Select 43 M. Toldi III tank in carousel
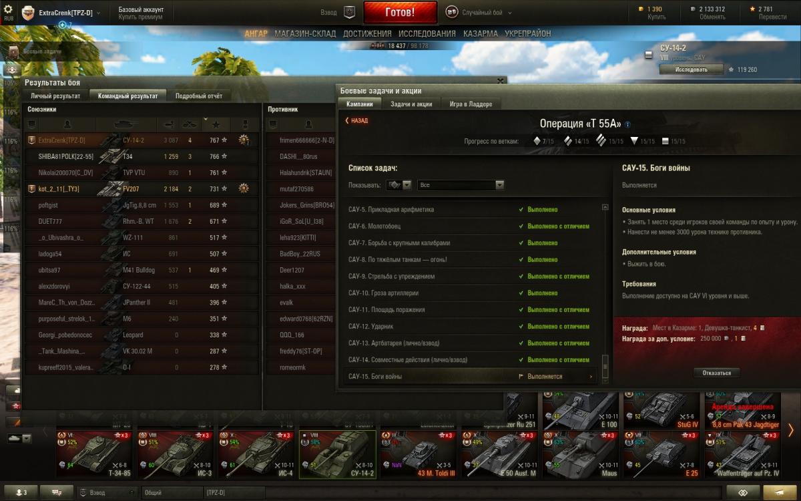This screenshot has height=501, width=801. (x=418, y=454)
